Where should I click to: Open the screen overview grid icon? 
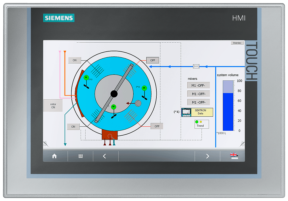[80, 156]
